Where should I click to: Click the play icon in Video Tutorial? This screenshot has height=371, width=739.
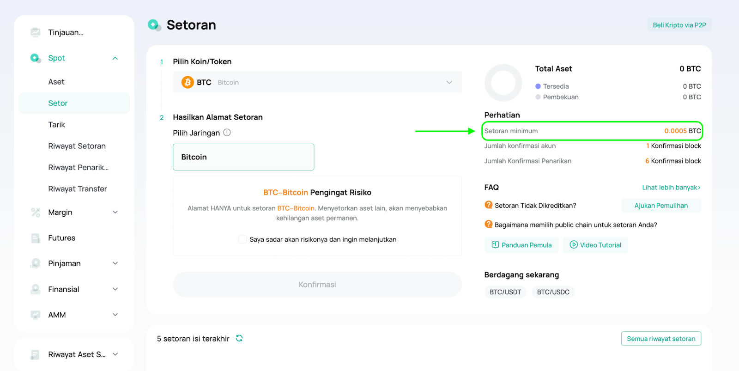(x=574, y=245)
